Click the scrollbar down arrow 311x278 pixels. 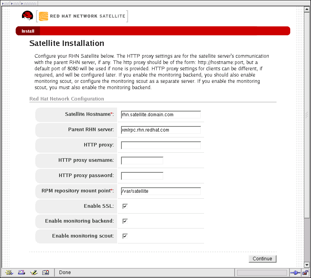[x=307, y=265]
